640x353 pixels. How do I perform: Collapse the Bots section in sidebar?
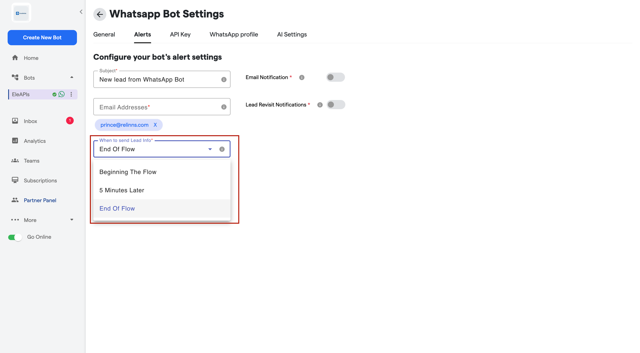[72, 78]
